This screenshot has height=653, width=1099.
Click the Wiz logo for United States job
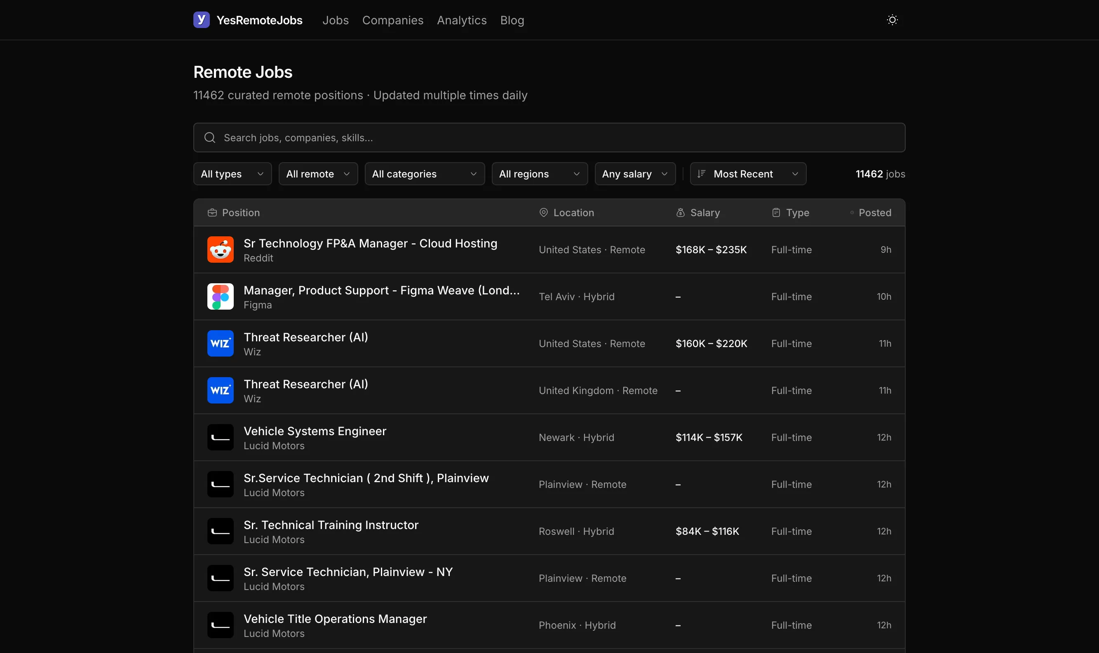click(220, 344)
